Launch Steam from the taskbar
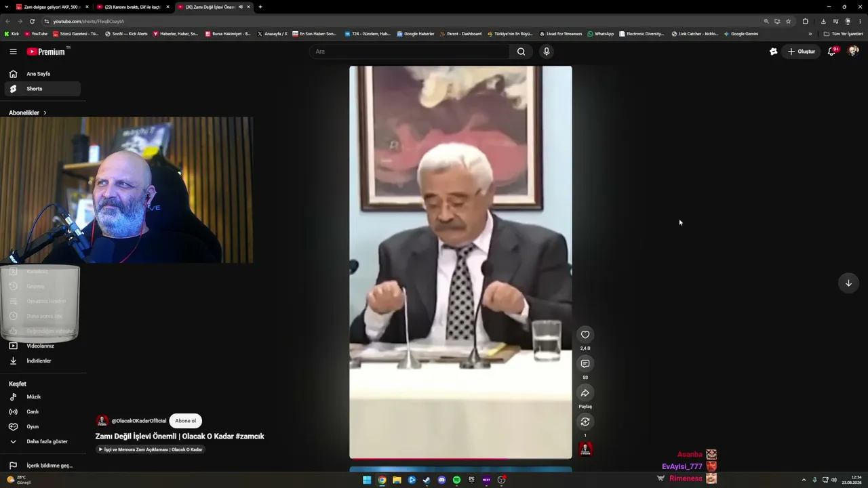The width and height of the screenshot is (868, 488). (x=427, y=480)
